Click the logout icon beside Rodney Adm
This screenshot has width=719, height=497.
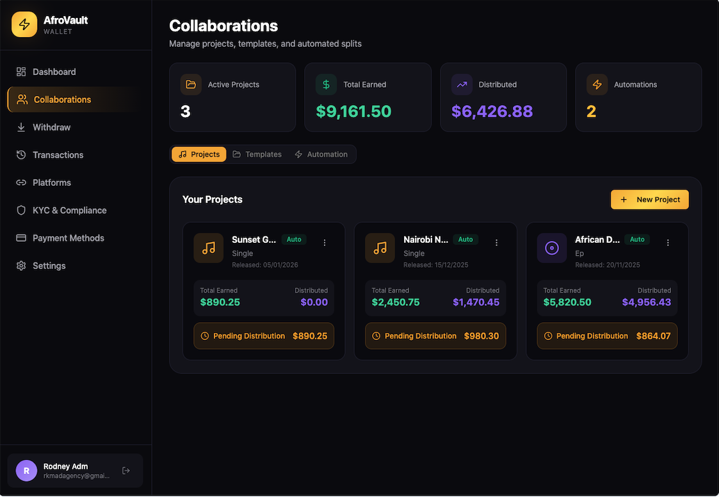tap(126, 471)
